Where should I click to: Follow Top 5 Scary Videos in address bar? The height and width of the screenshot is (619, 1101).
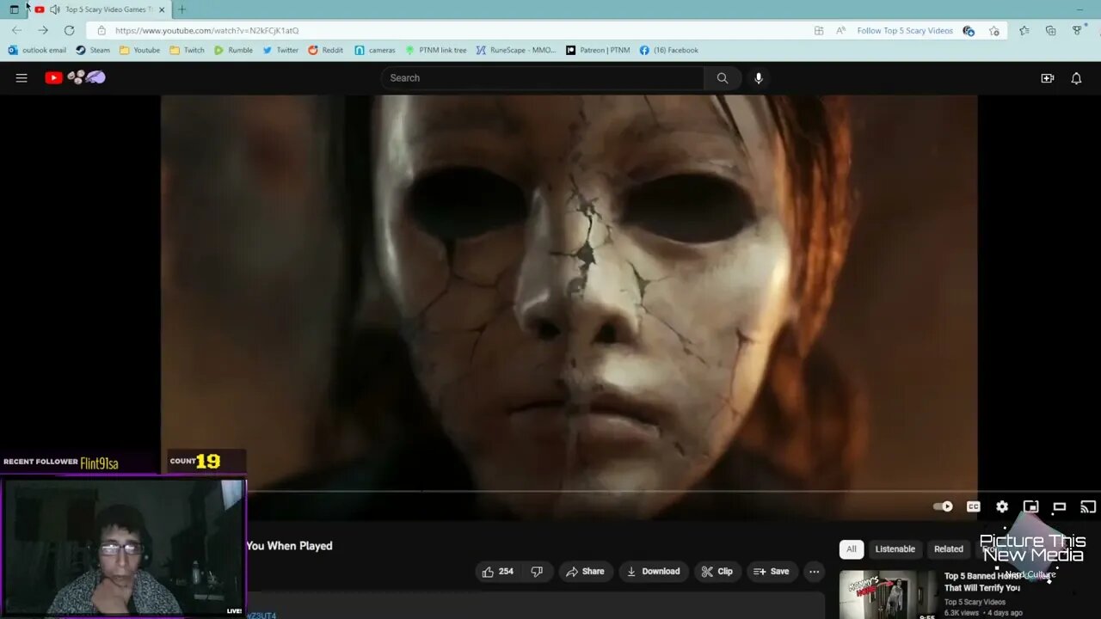coord(905,30)
